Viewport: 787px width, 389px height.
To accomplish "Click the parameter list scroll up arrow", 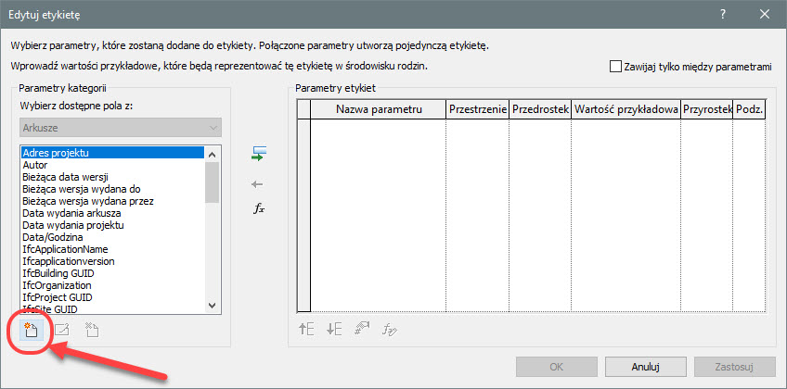I will click(x=212, y=154).
